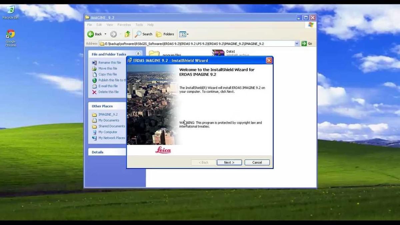Viewport: 400px width, 225px height.
Task: Click Cancel in the InstallShield Wizard
Action: coord(257,162)
